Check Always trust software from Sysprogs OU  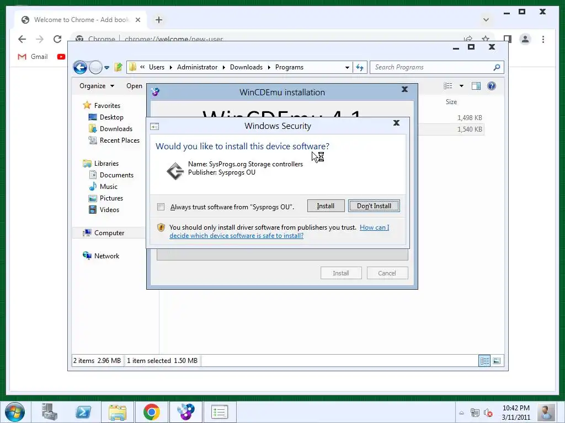[161, 207]
